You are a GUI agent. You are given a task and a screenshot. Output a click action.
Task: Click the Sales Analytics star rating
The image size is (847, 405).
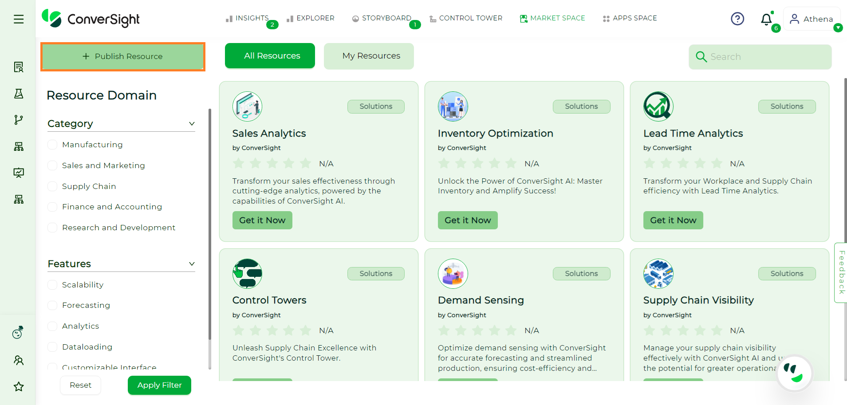(x=272, y=164)
